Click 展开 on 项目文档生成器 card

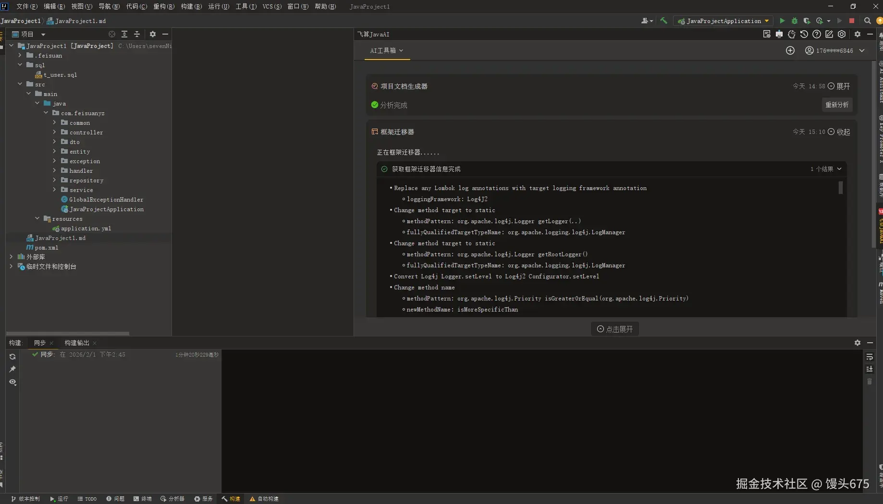pos(839,86)
